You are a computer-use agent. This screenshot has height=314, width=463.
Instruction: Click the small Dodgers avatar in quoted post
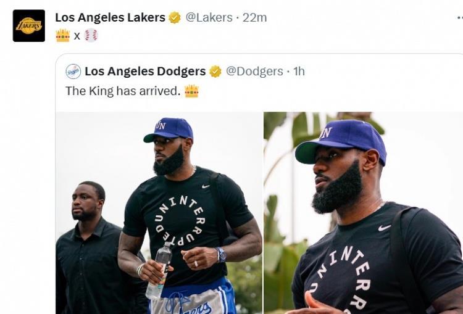pyautogui.click(x=73, y=72)
